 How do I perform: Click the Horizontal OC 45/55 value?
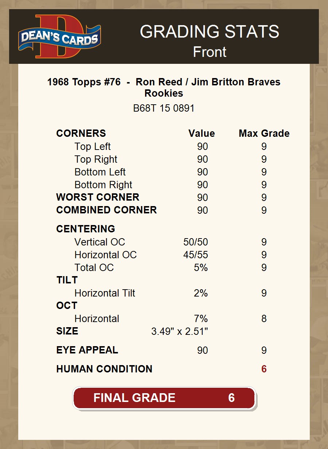pyautogui.click(x=195, y=255)
